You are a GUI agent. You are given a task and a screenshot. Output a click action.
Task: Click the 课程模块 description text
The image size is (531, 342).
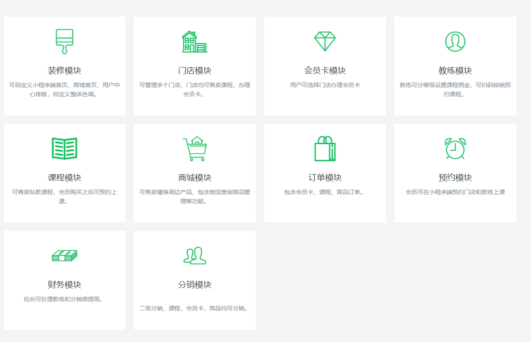(x=65, y=195)
